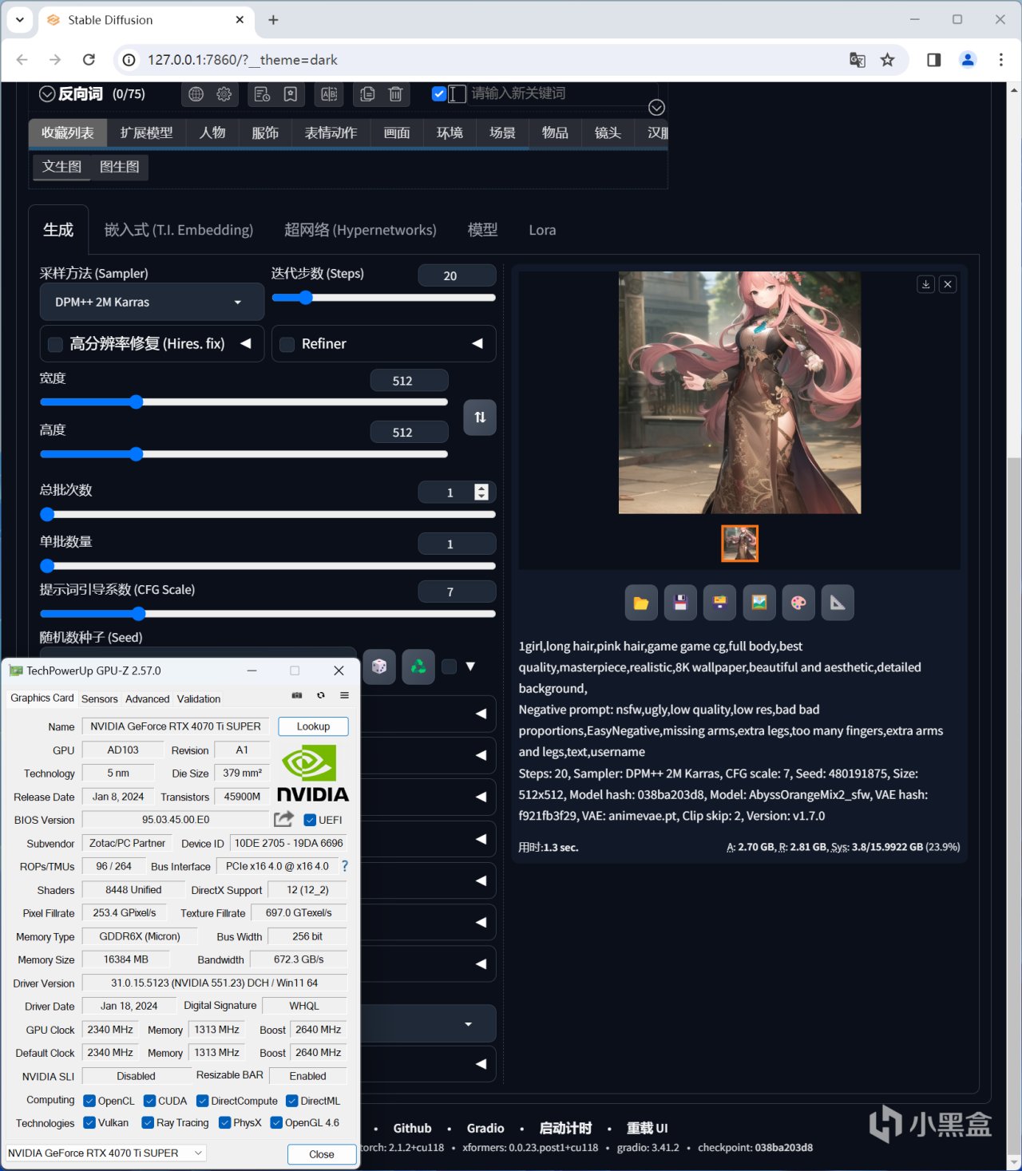
Task: Save a zip archive with the yellow-label disk icon
Action: [719, 603]
